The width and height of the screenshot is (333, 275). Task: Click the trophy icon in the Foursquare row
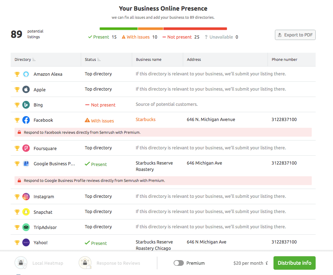coord(17,148)
